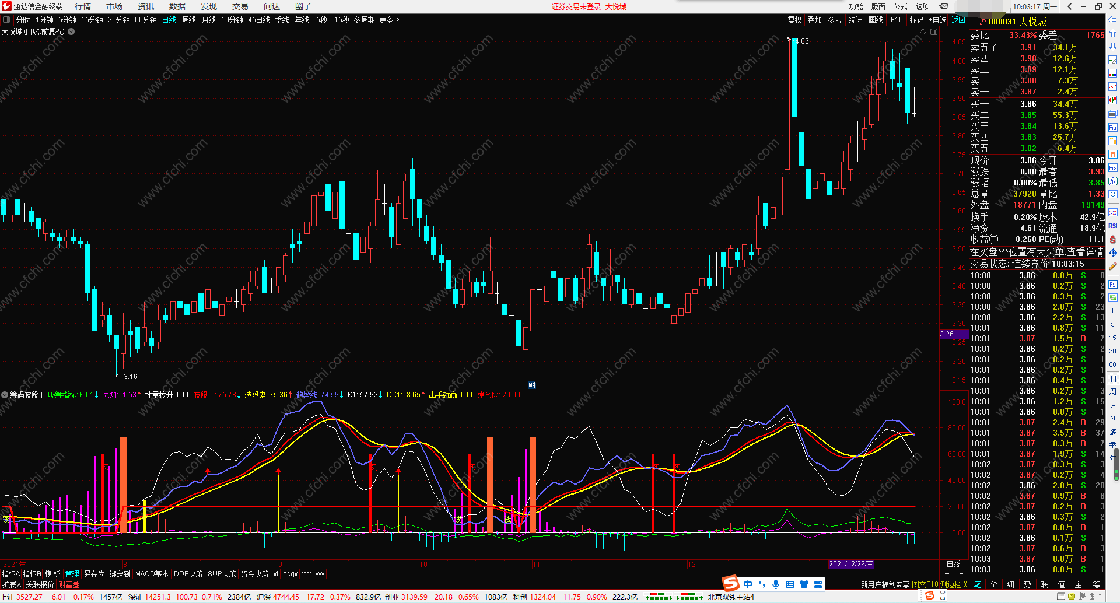This screenshot has height=603, width=1120.
Task: Click the green refresh icon in sidebar
Action: (1113, 297)
